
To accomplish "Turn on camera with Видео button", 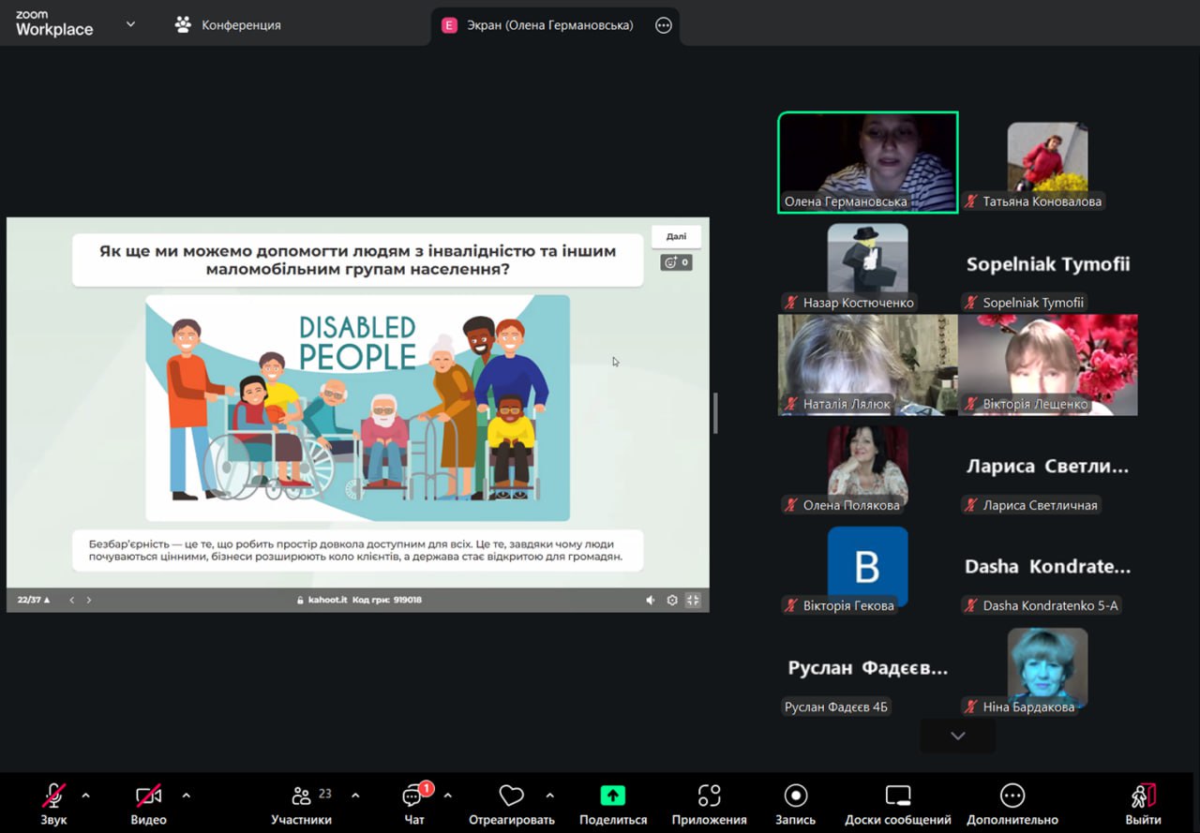I will point(148,796).
